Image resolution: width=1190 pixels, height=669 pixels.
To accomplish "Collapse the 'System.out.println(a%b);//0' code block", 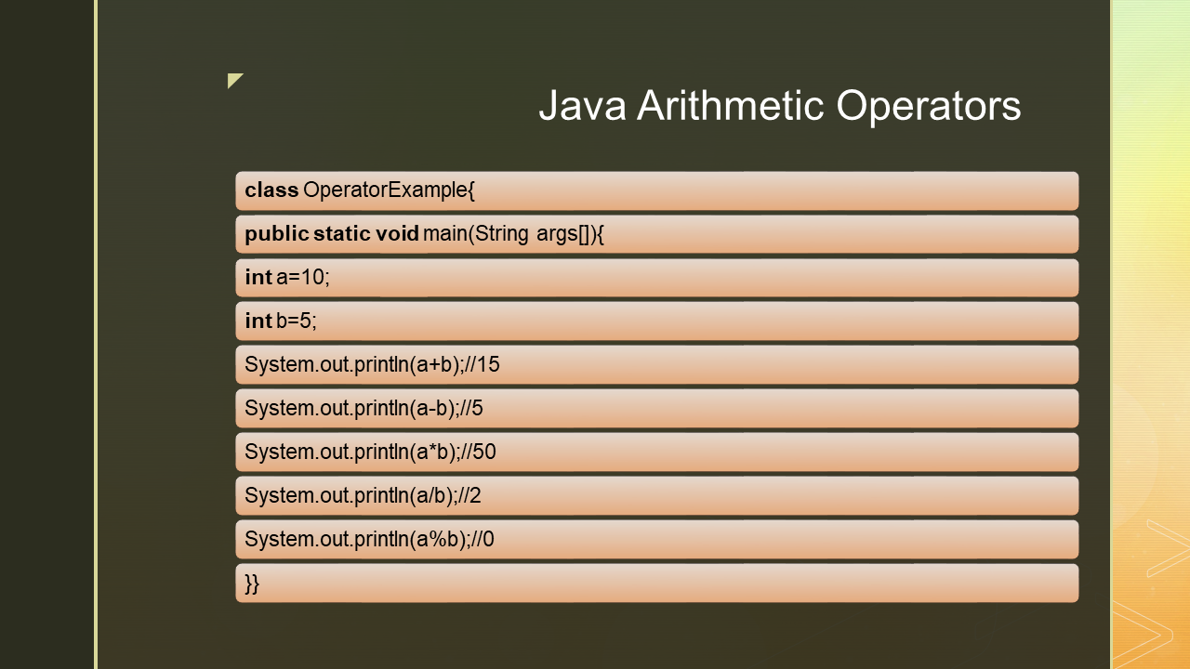I will [657, 539].
